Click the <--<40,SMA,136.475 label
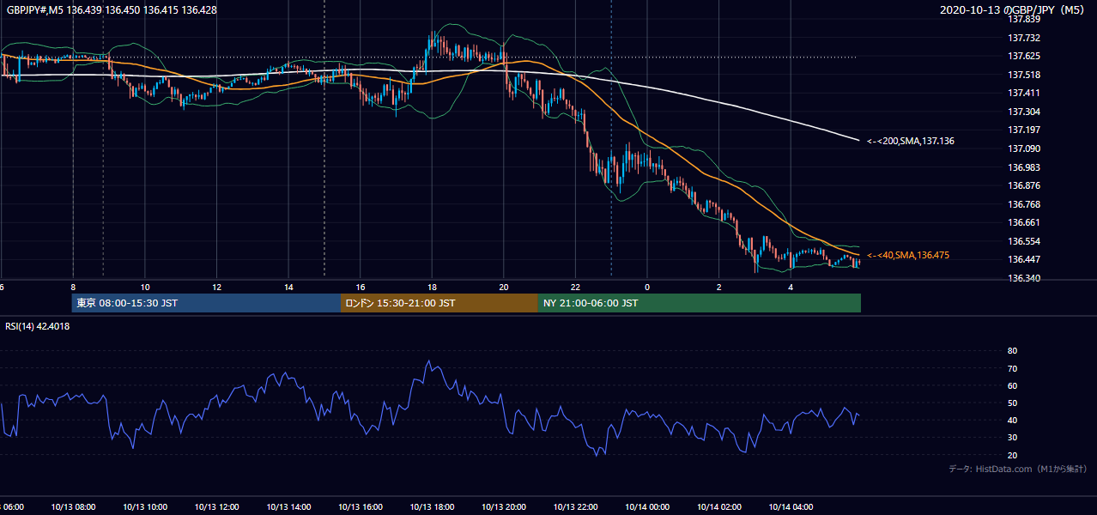Screen dimensions: 1097x515 (908, 256)
